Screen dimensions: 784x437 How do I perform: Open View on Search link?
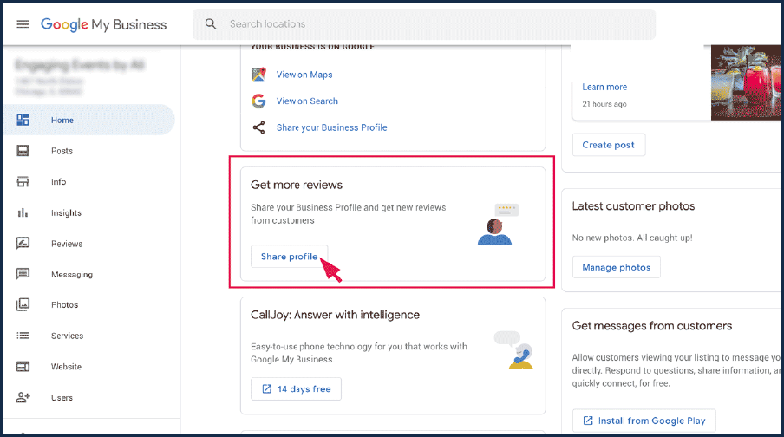click(x=307, y=101)
